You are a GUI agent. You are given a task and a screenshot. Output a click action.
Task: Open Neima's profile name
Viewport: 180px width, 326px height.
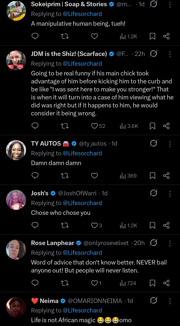49,301
